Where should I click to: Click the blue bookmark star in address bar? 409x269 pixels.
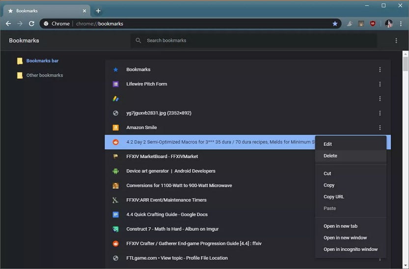[x=335, y=24]
